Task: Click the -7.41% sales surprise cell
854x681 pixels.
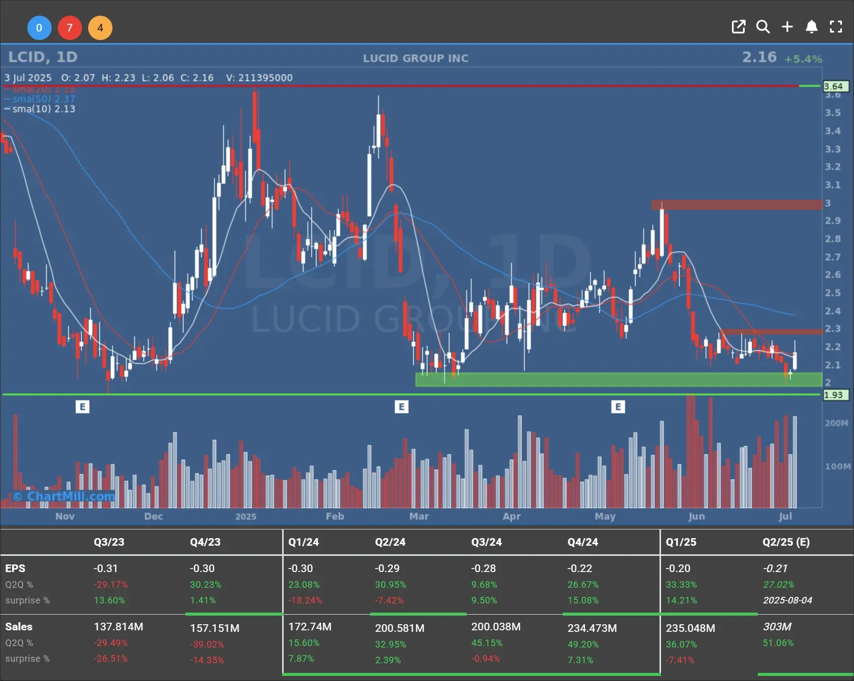Action: point(680,660)
